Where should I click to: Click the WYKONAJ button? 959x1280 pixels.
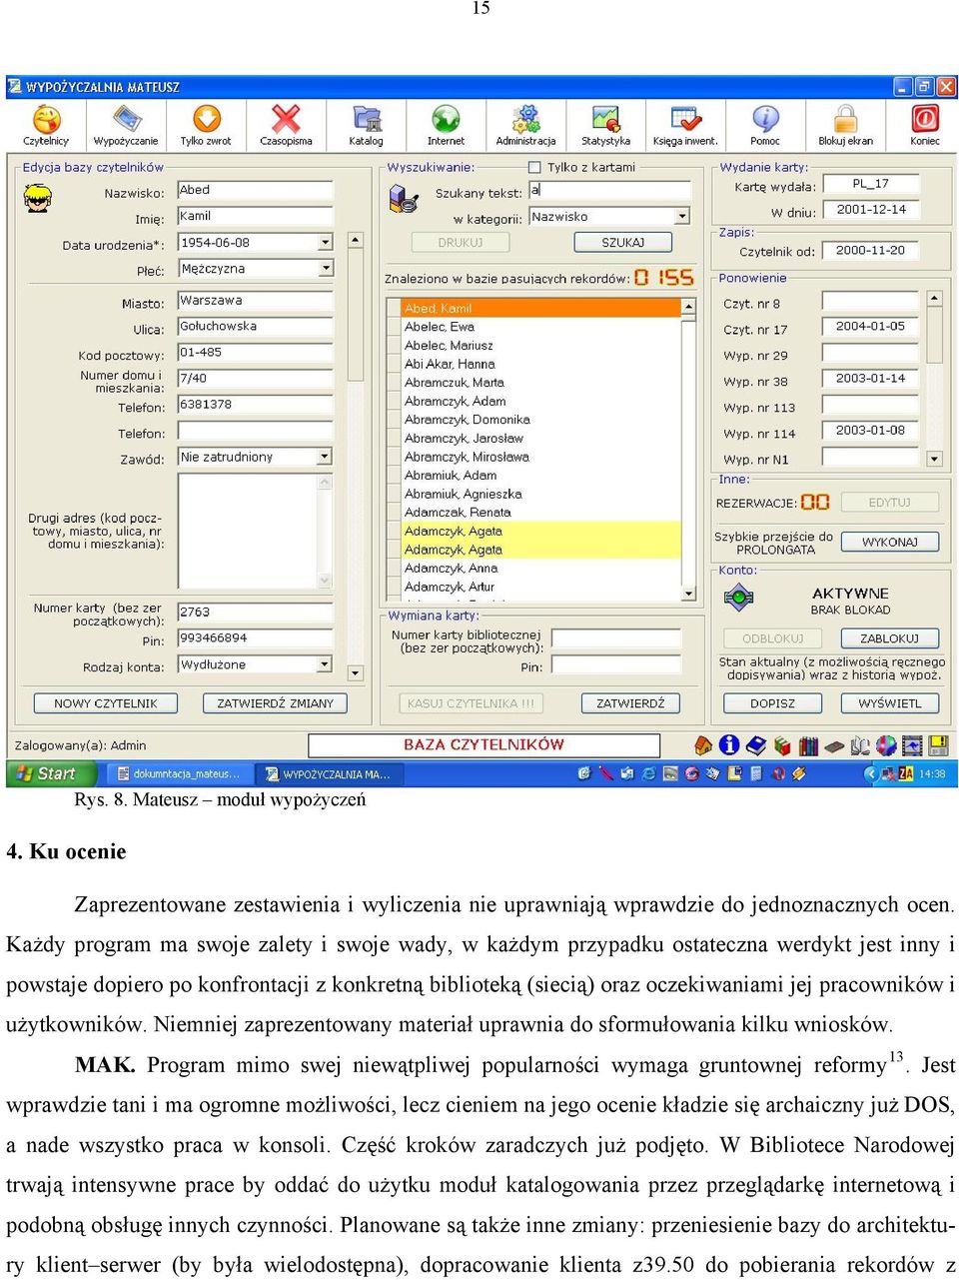[x=890, y=542]
